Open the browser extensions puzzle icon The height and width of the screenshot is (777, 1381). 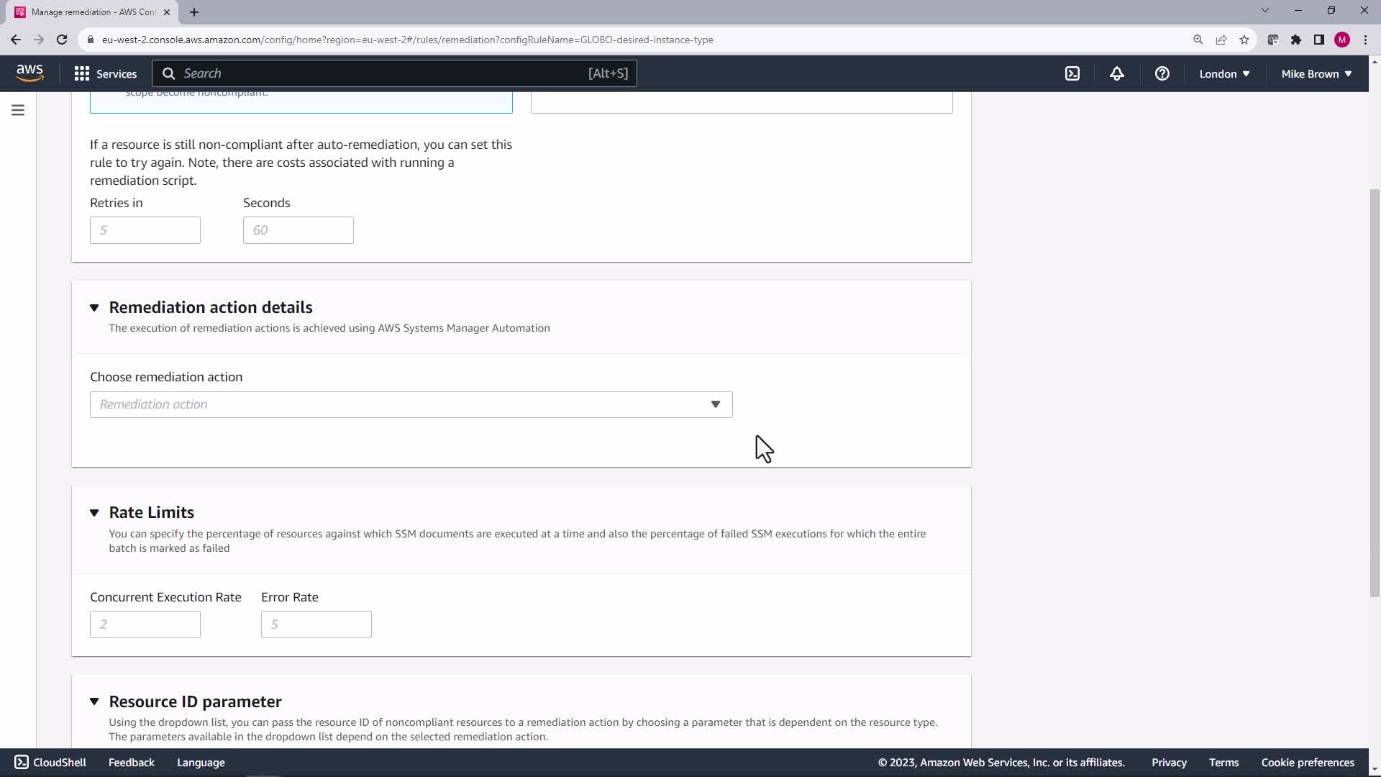point(1296,40)
